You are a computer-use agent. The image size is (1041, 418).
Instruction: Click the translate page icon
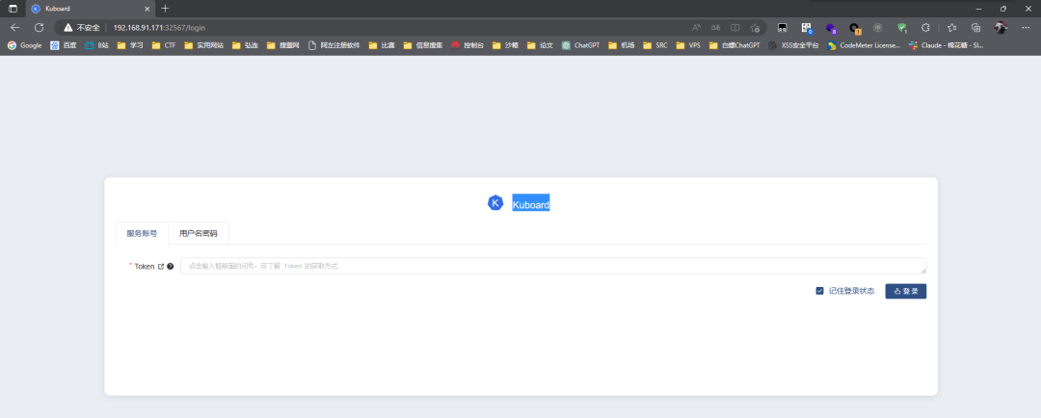[x=715, y=28]
